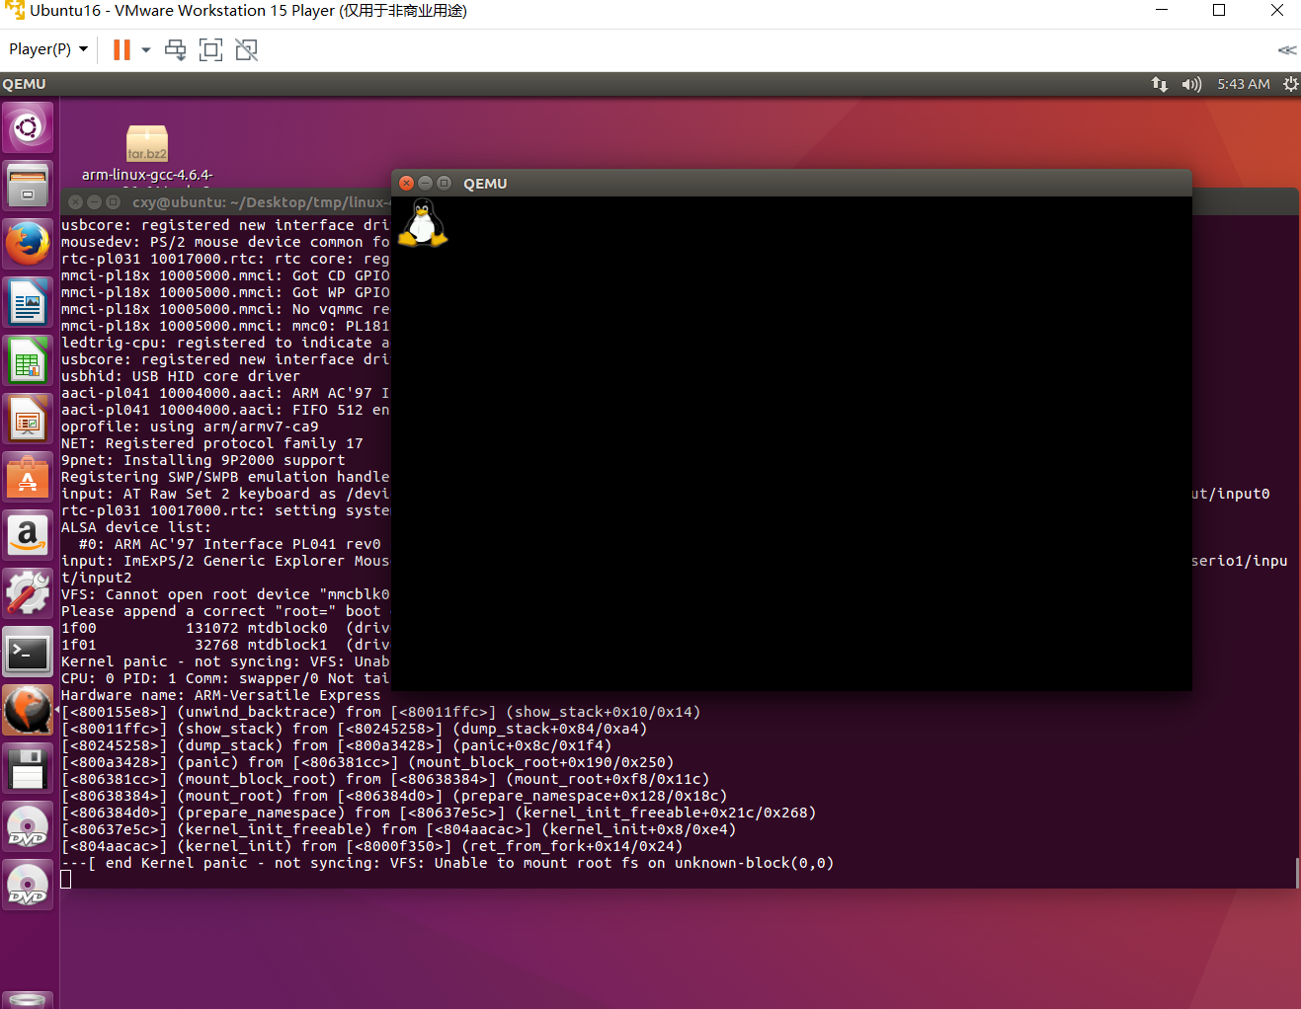Click the Tux penguin logo in QEMU display

point(423,222)
